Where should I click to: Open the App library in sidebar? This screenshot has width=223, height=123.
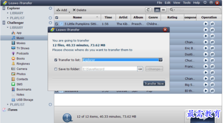point(16,33)
